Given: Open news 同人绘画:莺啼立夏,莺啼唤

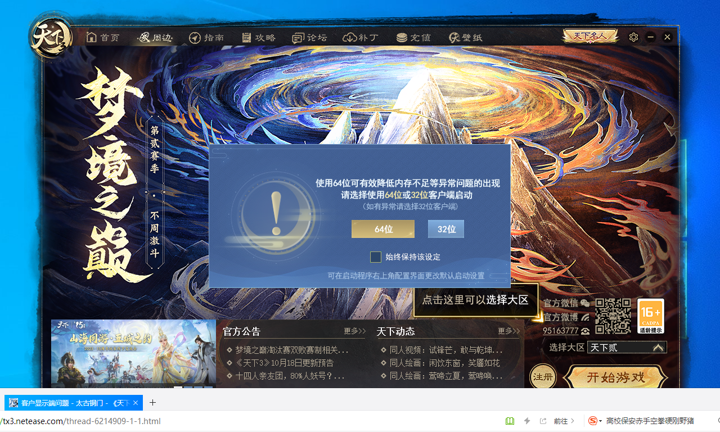Looking at the screenshot, I should click(x=446, y=376).
